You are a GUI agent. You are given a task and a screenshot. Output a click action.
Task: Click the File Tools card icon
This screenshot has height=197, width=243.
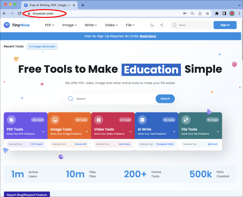pyautogui.click(x=186, y=120)
